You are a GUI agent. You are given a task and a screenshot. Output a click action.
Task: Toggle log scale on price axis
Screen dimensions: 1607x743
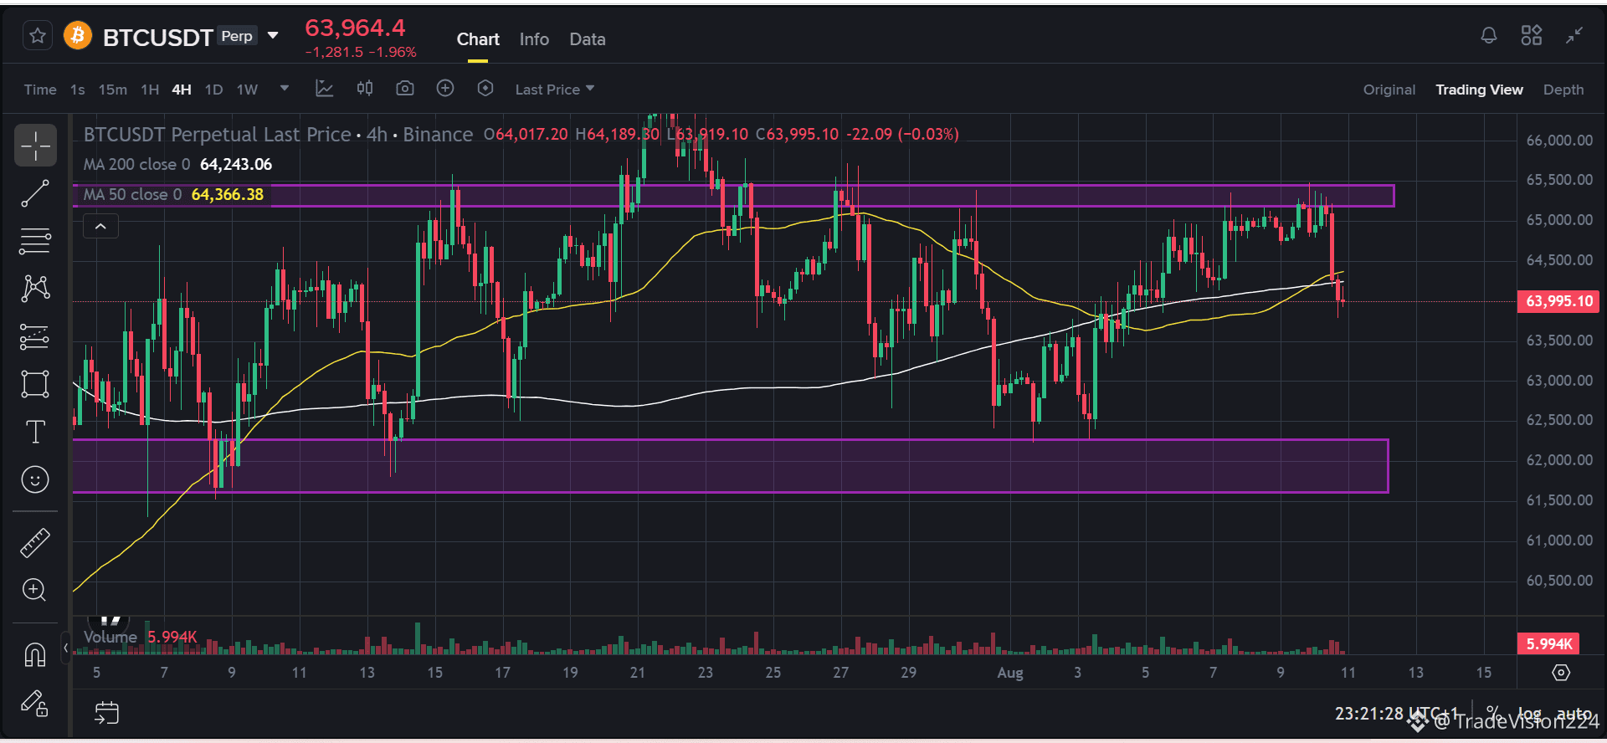tap(1529, 714)
